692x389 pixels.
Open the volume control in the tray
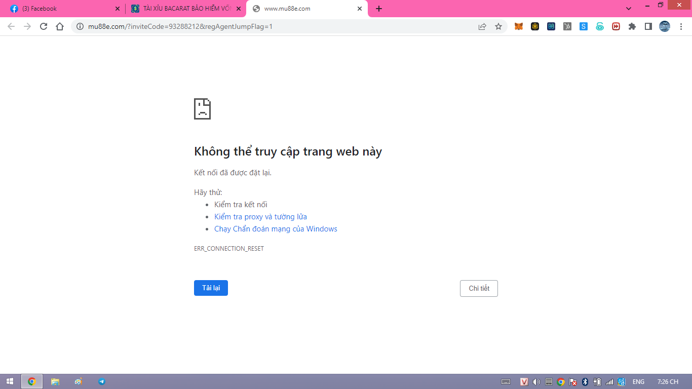pyautogui.click(x=536, y=382)
